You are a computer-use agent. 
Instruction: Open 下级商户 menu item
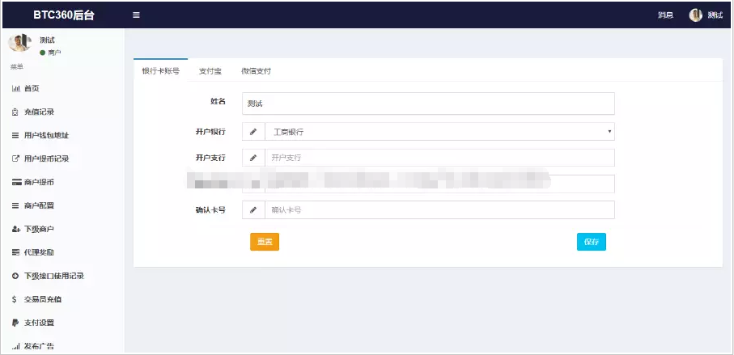40,229
